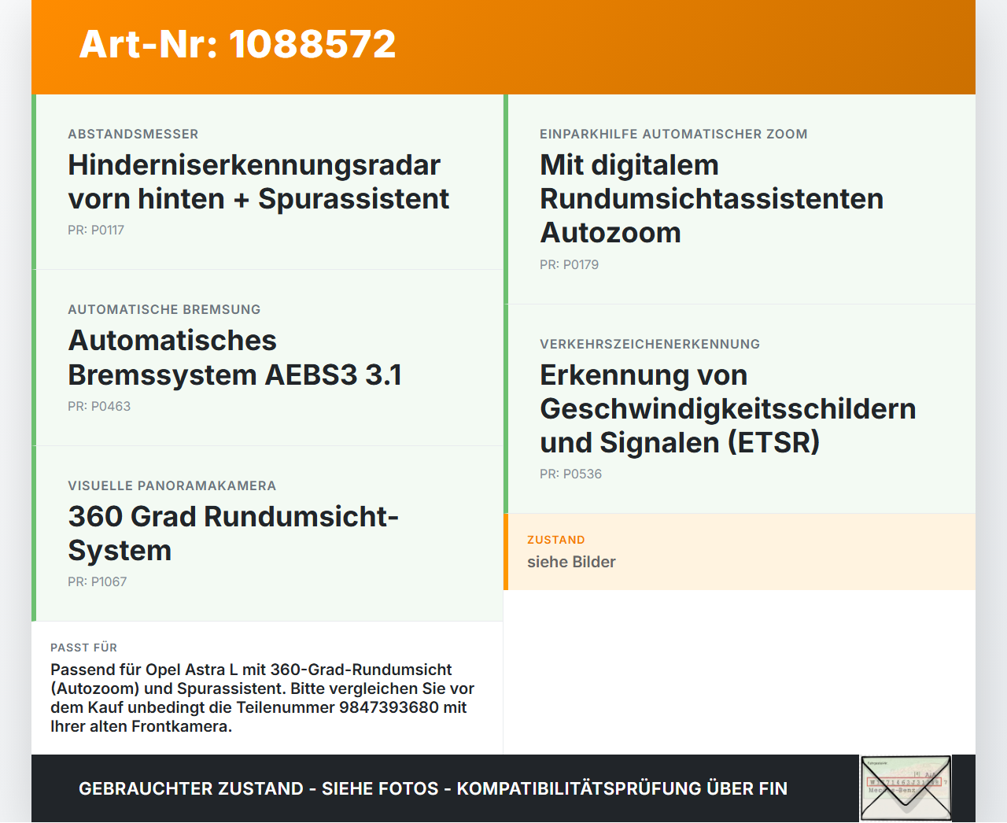Select the code "PR: P0536"
The width and height of the screenshot is (1007, 823).
pyautogui.click(x=571, y=474)
